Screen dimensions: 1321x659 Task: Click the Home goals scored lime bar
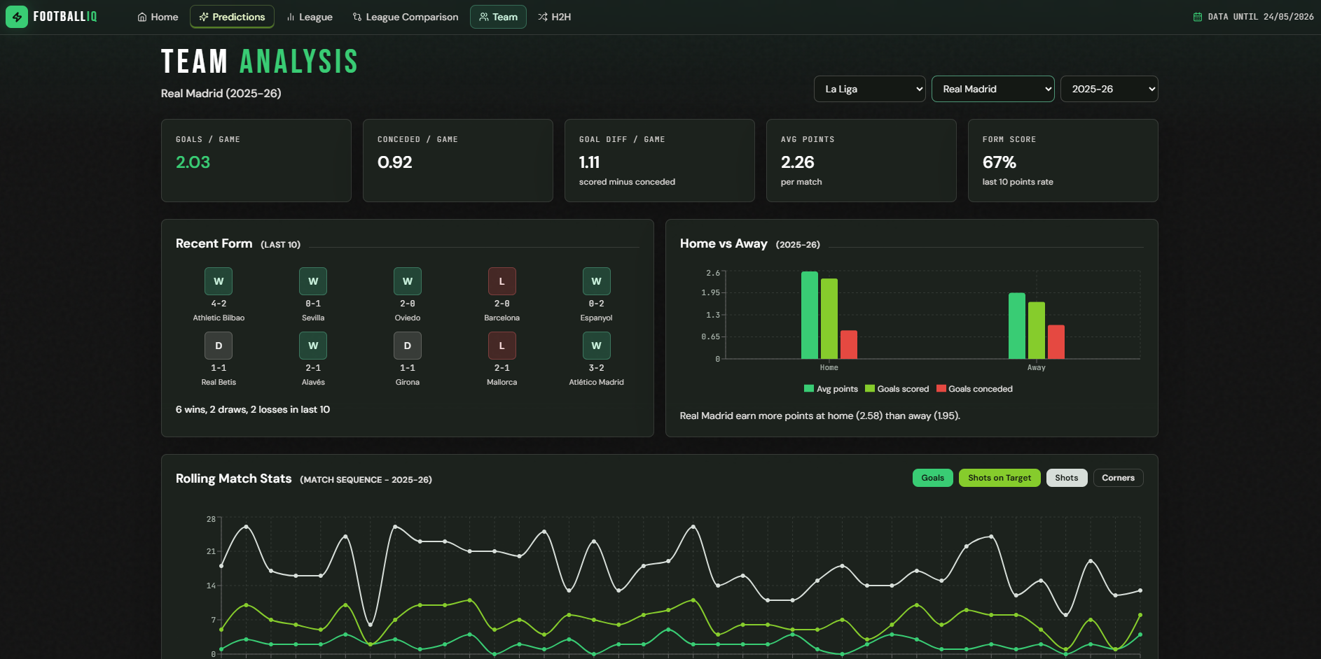829,319
